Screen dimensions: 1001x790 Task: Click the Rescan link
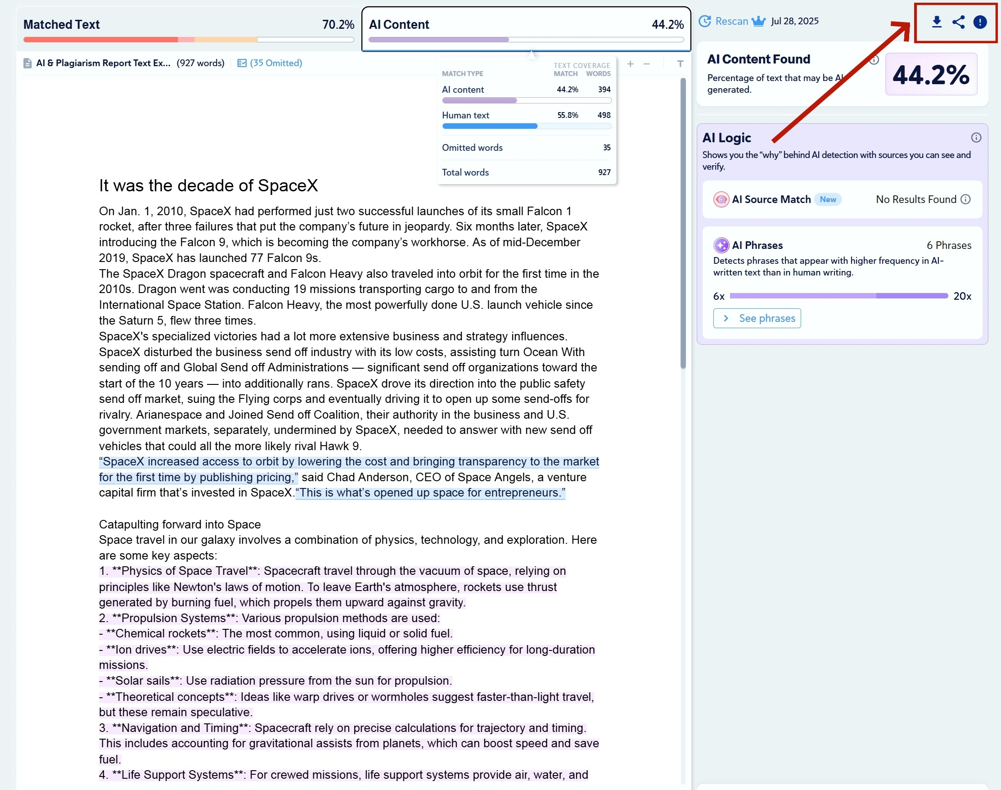pyautogui.click(x=731, y=21)
